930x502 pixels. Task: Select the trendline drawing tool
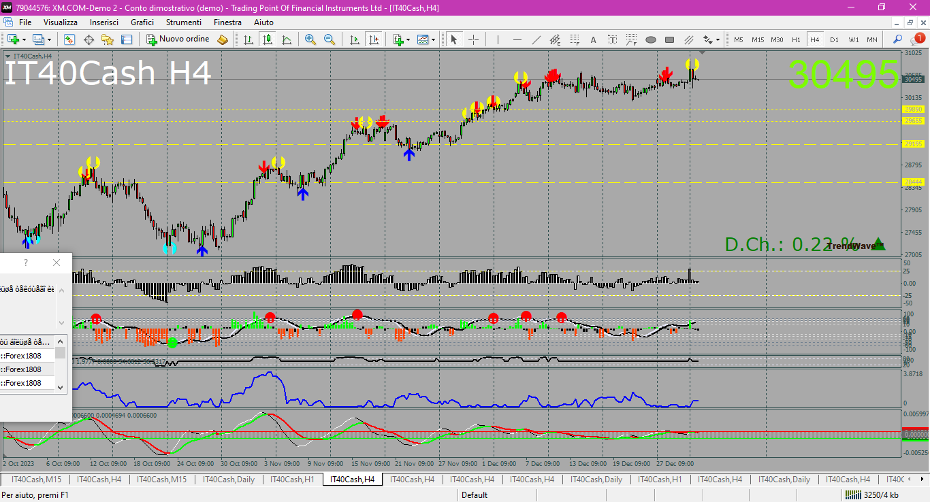536,39
